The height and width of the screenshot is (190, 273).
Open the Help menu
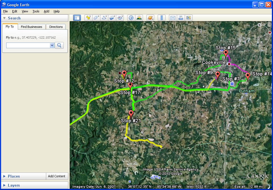(57, 11)
